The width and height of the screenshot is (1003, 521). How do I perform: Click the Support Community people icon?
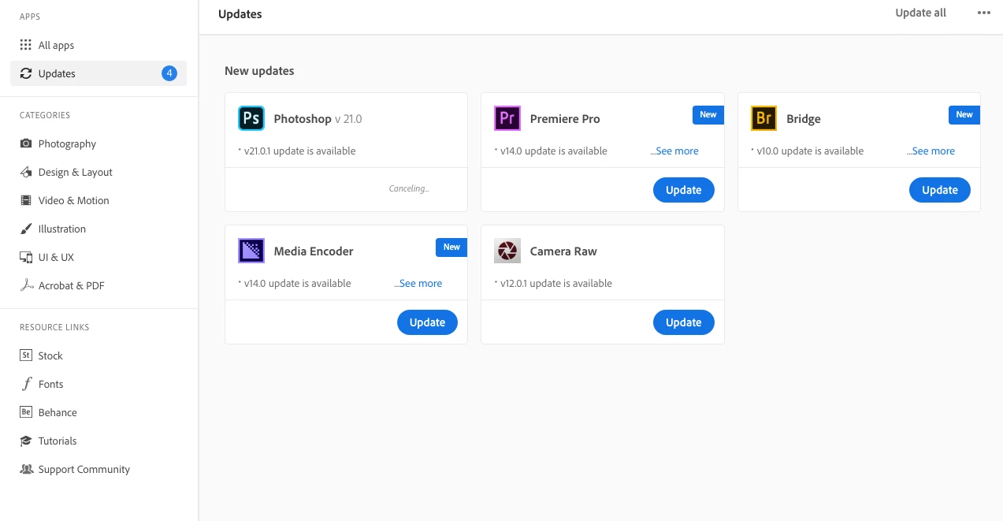point(26,469)
